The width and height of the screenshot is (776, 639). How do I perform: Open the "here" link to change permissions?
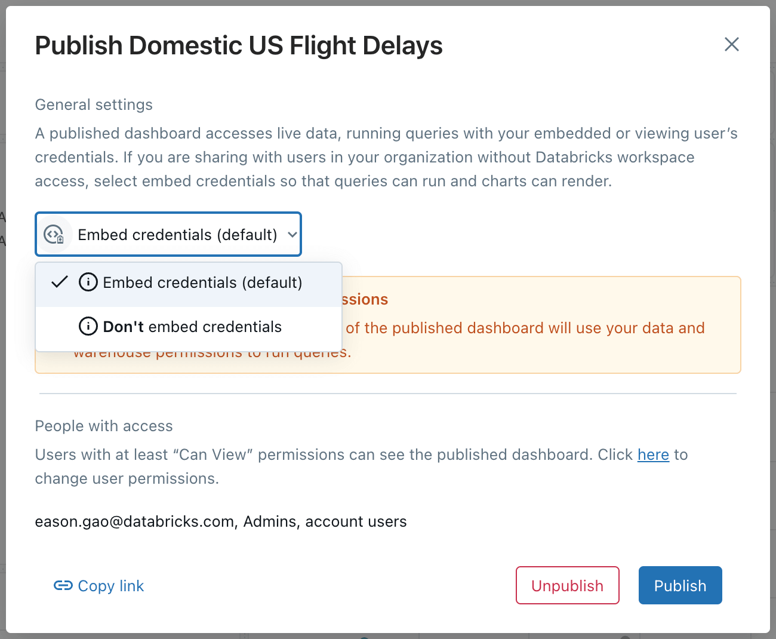point(653,454)
